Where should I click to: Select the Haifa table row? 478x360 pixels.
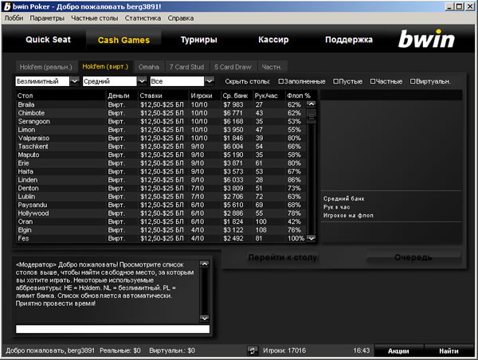[x=161, y=171]
